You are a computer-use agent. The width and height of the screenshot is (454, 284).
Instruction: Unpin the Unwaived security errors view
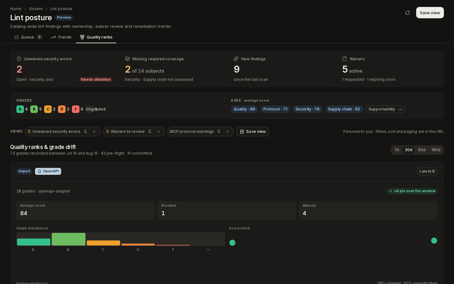85,132
